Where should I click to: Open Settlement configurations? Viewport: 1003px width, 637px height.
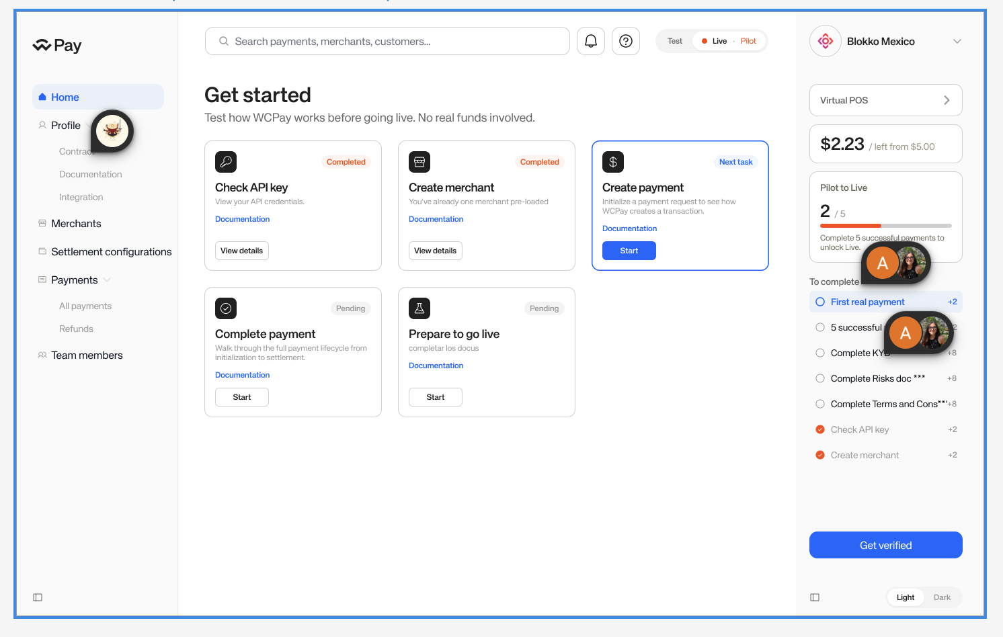(112, 251)
